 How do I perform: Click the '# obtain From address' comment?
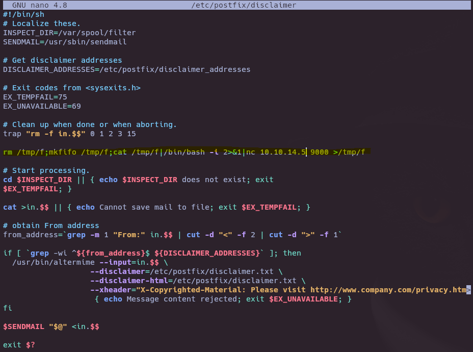[51, 225]
